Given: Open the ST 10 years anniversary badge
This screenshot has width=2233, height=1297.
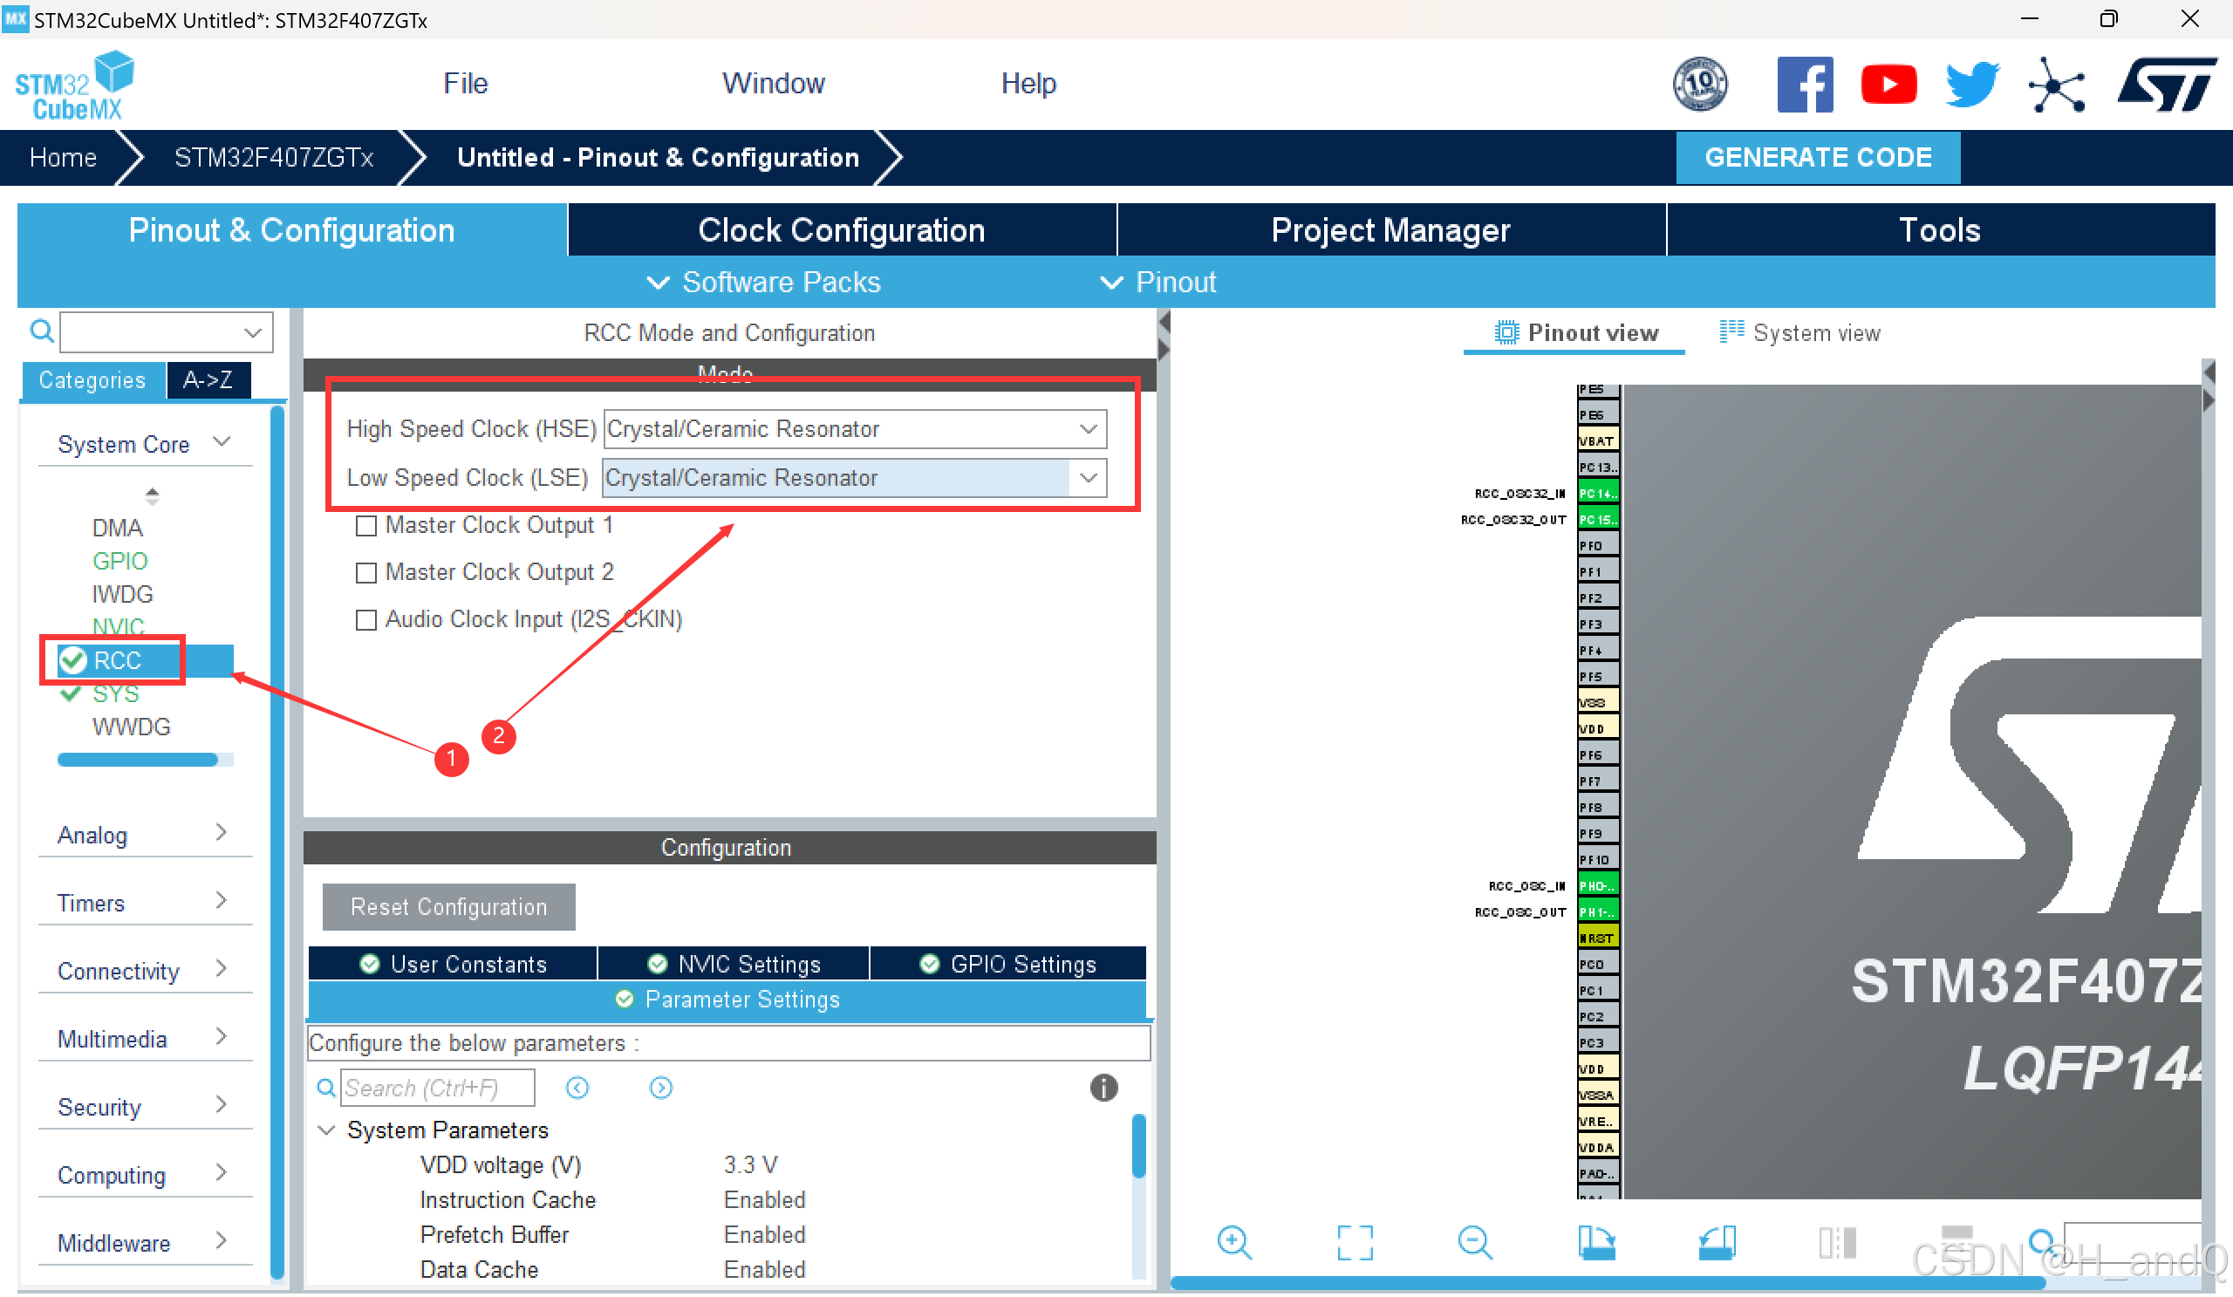Looking at the screenshot, I should point(1698,84).
